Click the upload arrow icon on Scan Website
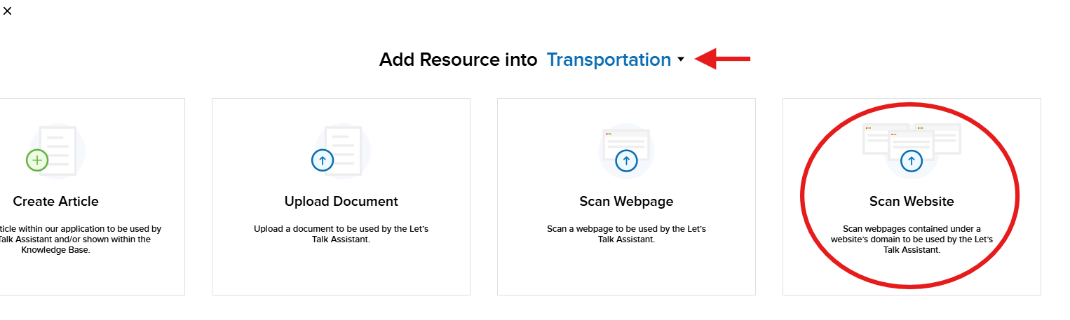This screenshot has height=320, width=1070. point(912,160)
